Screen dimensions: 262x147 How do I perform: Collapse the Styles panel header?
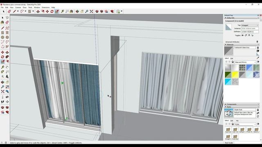242,107
